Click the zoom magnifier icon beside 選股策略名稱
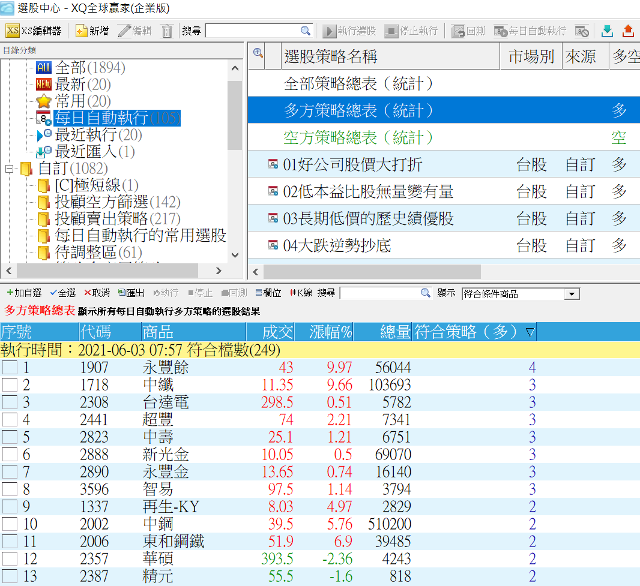640x586 pixels. (258, 53)
